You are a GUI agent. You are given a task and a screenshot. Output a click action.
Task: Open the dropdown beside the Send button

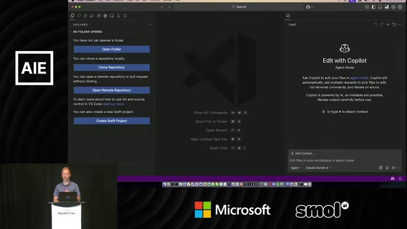[398, 168]
